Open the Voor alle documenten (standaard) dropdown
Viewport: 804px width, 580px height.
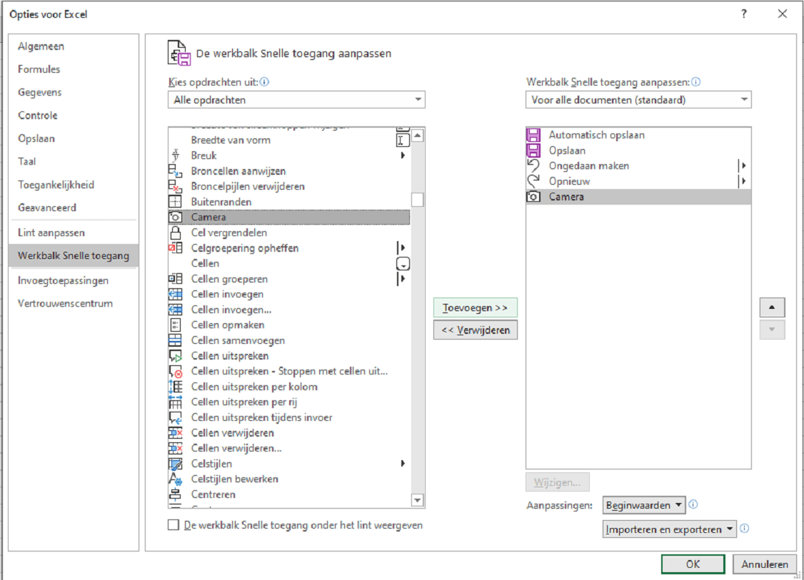(x=638, y=99)
